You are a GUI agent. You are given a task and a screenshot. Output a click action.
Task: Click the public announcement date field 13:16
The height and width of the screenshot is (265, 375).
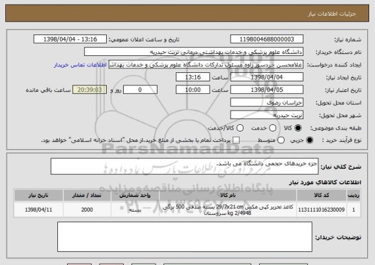70,39
